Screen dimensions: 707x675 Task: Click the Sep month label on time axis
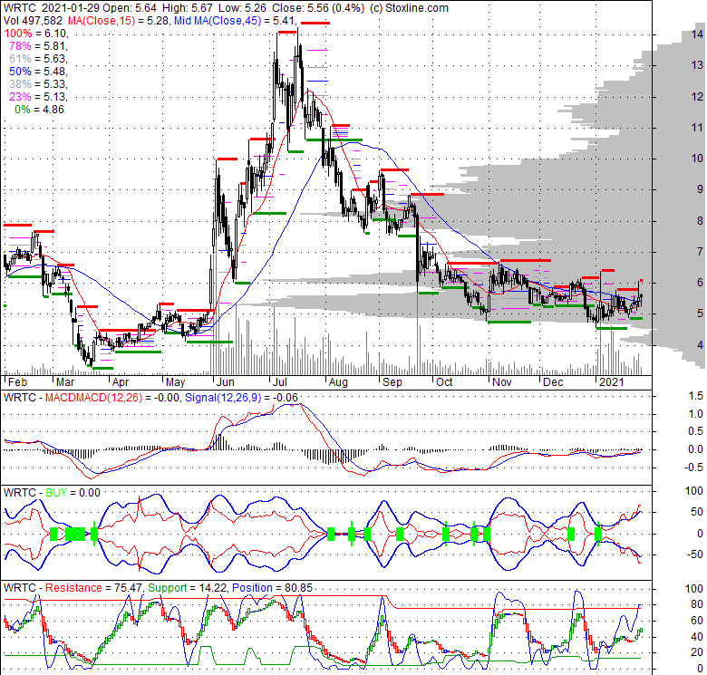[392, 382]
